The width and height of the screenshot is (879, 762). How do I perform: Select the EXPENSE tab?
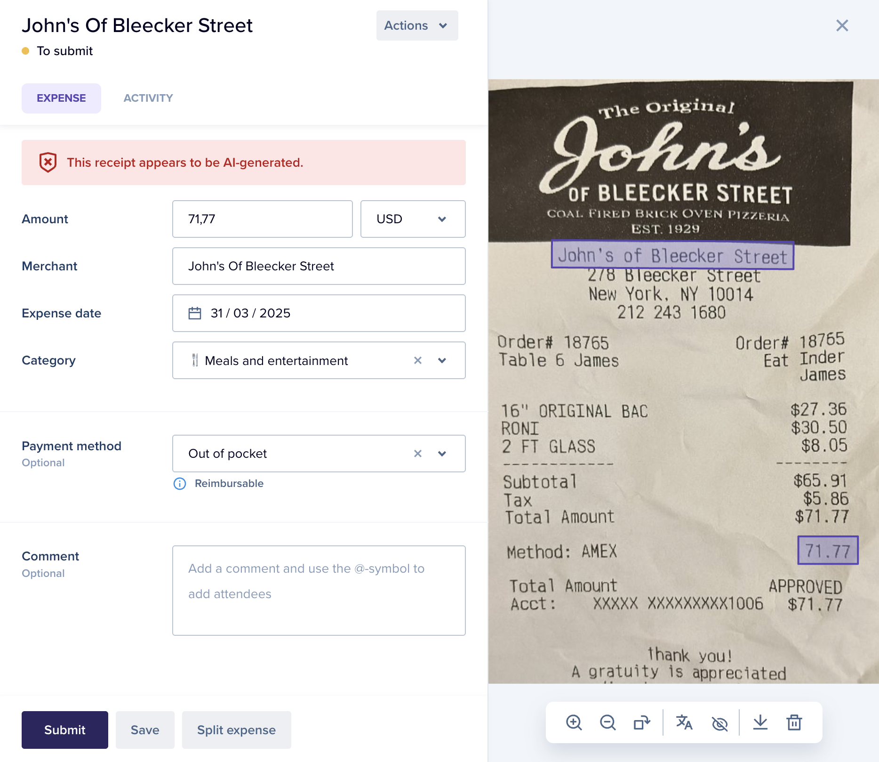click(x=61, y=98)
